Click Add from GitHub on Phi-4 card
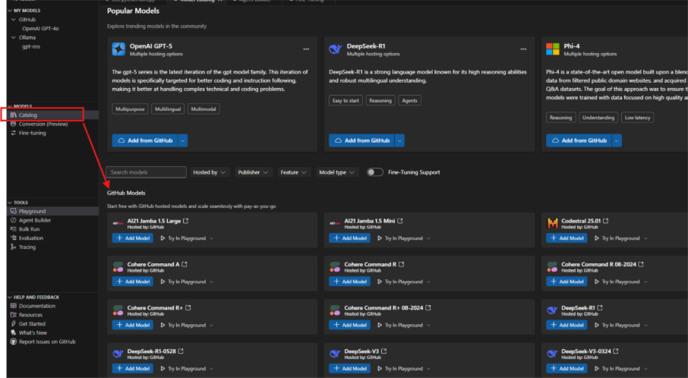Screen dimensions: 688x378 (579, 140)
